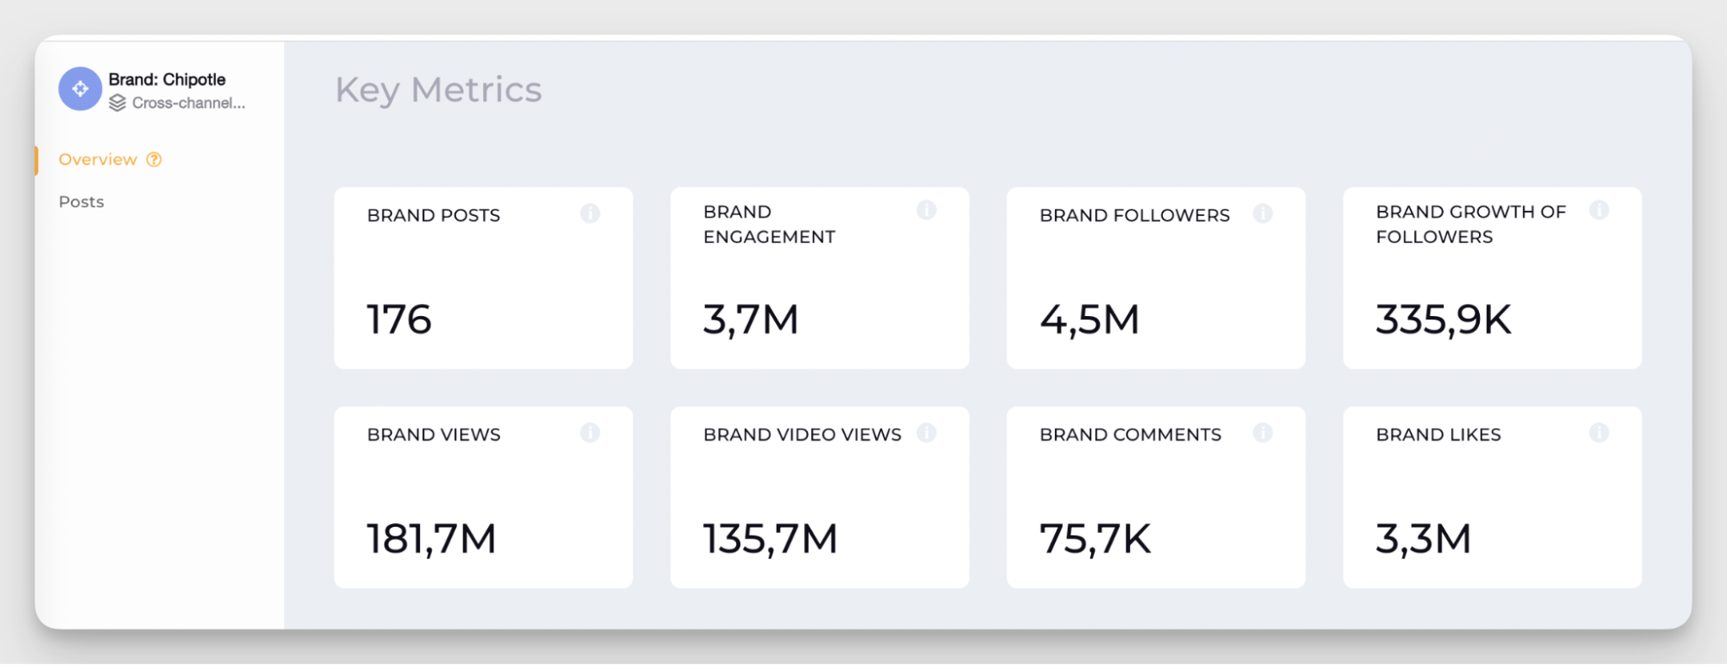Open the Brand Video Views info icon
The height and width of the screenshot is (665, 1727).
point(926,433)
